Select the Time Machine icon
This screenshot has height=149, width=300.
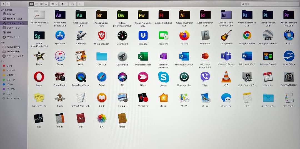click(x=184, y=77)
